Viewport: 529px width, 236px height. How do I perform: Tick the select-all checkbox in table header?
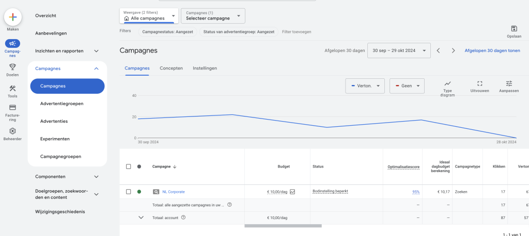click(x=128, y=166)
